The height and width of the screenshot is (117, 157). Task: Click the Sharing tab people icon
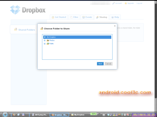pos(97,17)
